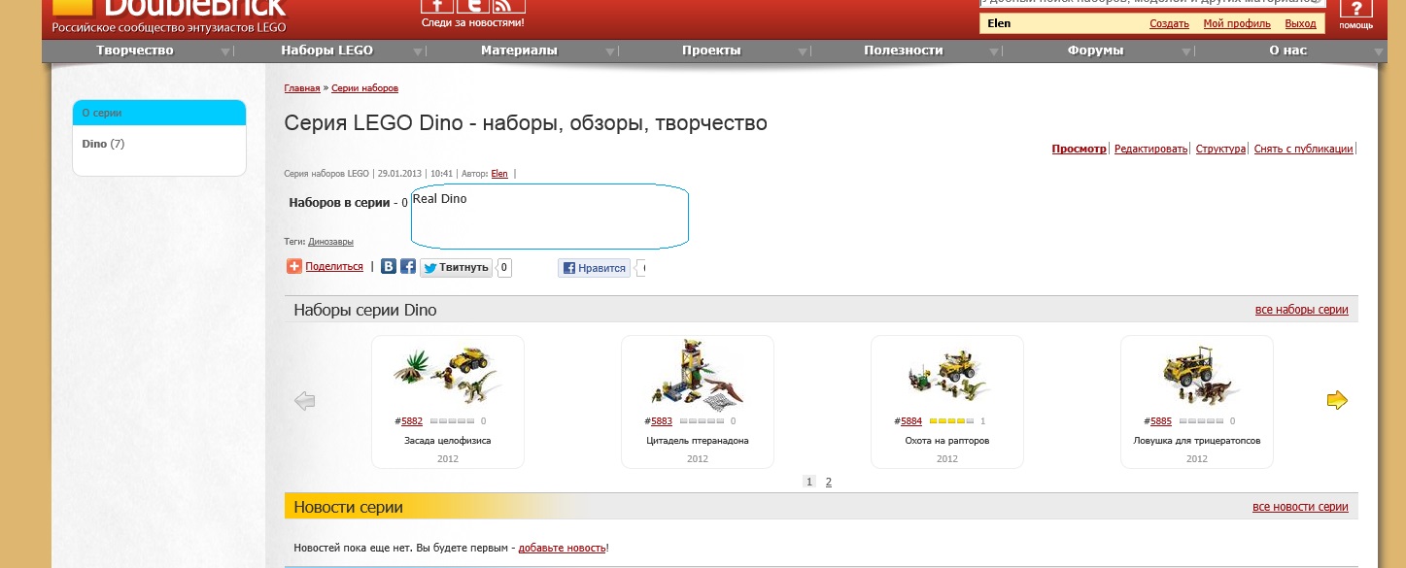Open set number 5884 link
1406x568 pixels.
(911, 421)
